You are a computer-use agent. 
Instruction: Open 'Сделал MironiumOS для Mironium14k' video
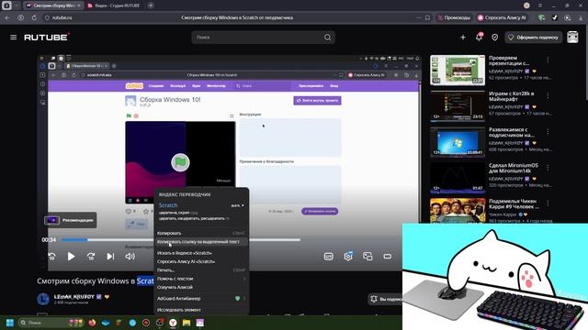coord(458,178)
